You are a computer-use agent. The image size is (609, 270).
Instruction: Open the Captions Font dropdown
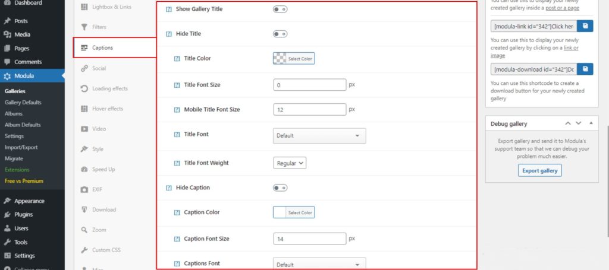319,265
